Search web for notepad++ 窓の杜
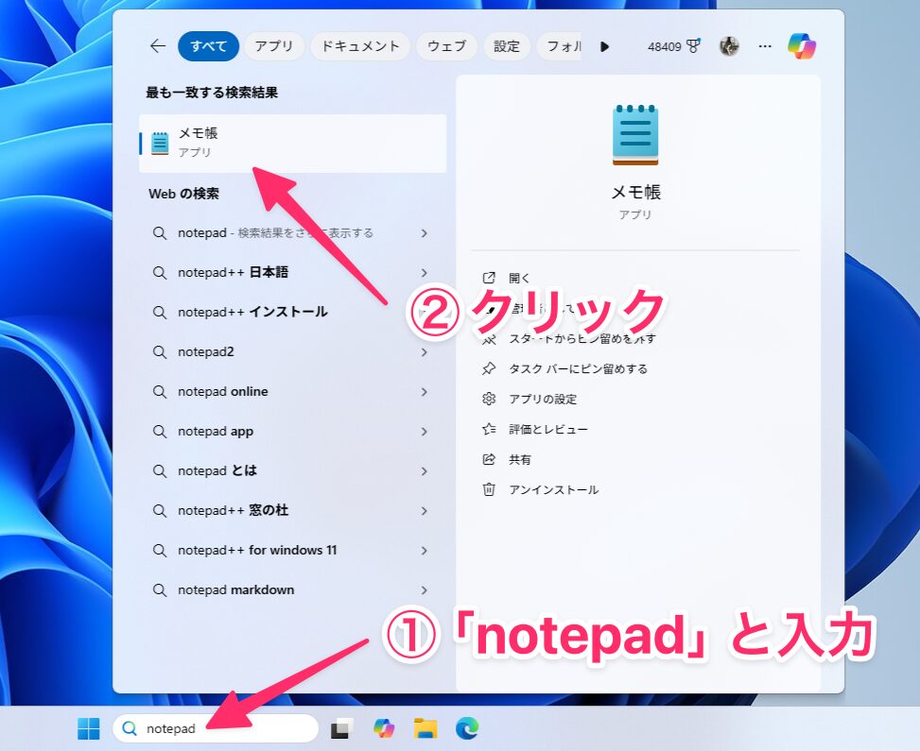 coord(233,510)
